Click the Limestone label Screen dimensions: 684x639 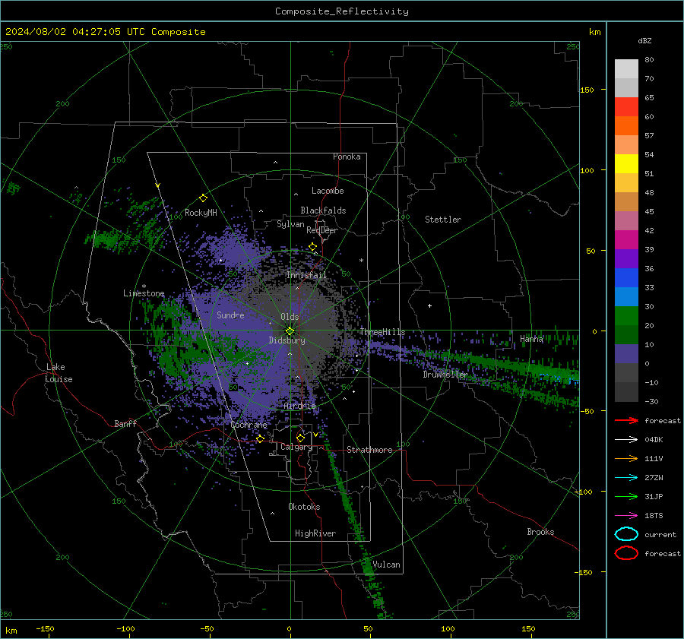[x=144, y=293]
